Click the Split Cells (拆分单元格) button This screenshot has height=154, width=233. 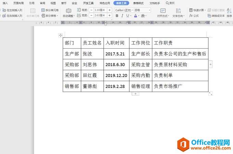[50, 10]
